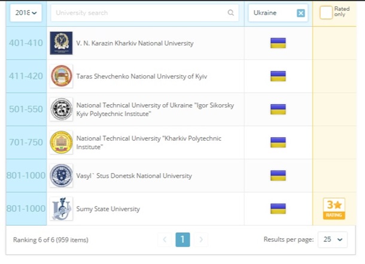Click the 3-star rating badge

[x=333, y=208]
